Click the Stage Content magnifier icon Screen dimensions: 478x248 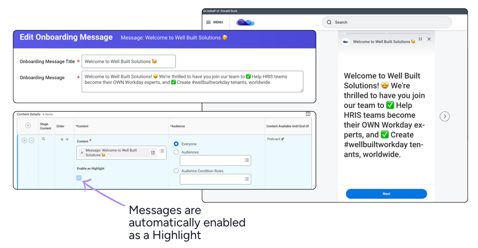(43, 139)
